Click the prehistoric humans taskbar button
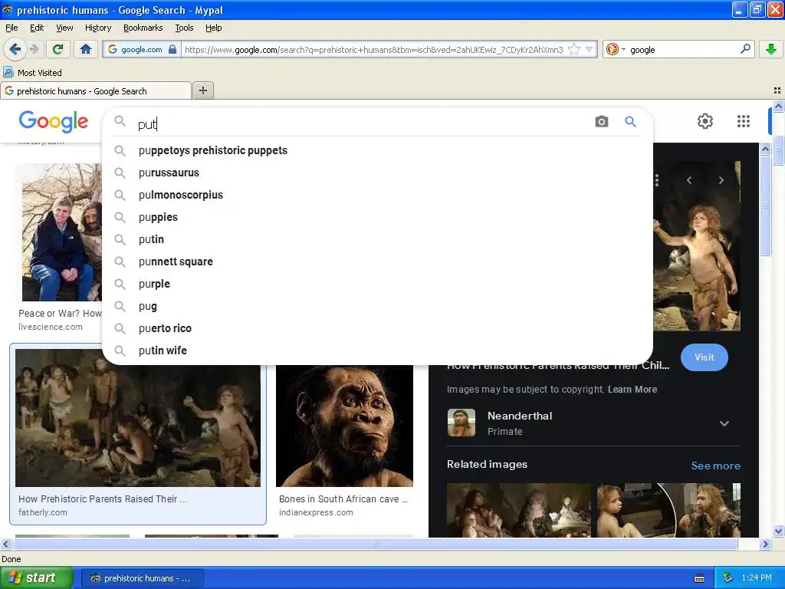The width and height of the screenshot is (785, 589). [142, 578]
